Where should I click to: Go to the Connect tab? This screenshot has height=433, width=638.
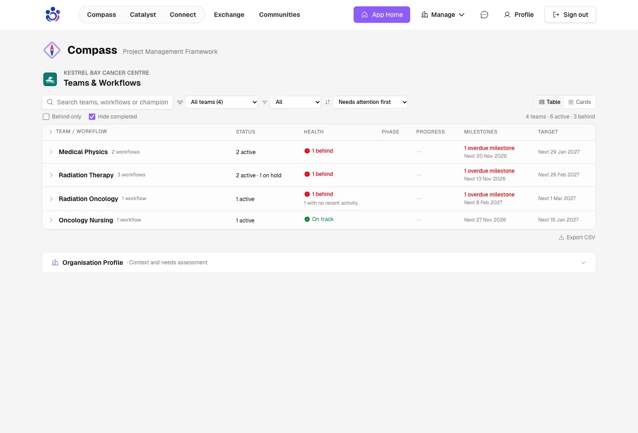tap(183, 15)
